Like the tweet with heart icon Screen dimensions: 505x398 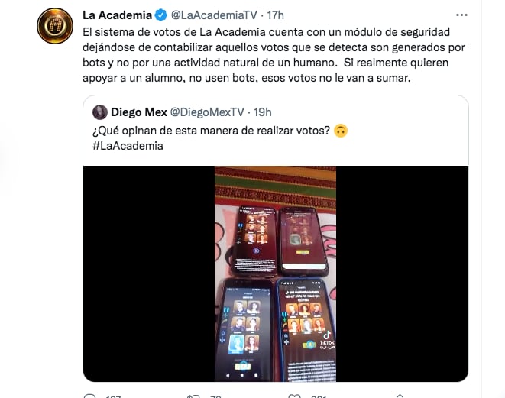click(x=294, y=396)
